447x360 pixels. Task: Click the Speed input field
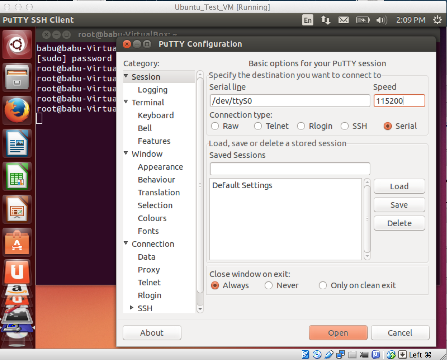(x=399, y=101)
